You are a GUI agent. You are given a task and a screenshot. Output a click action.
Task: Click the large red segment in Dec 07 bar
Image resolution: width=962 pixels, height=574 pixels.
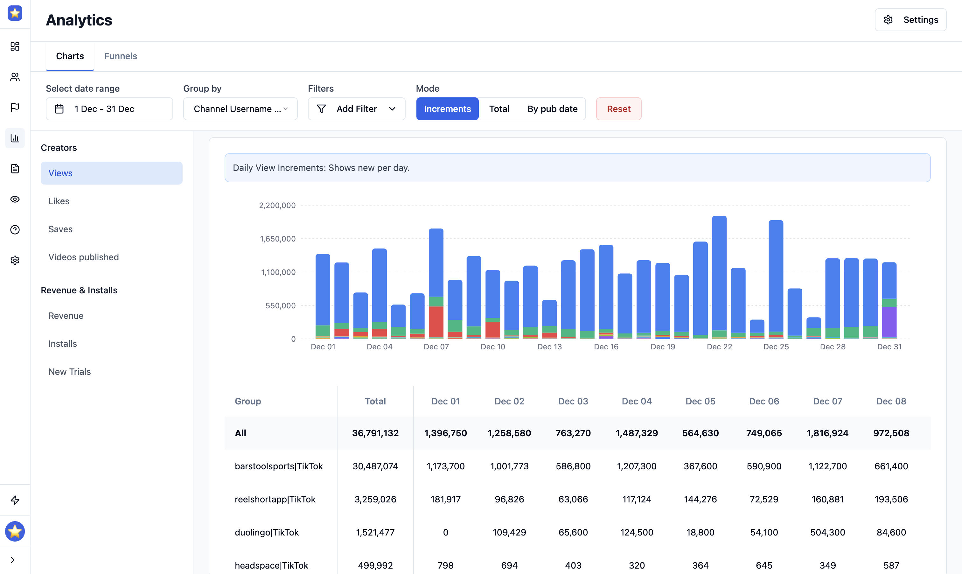(436, 322)
